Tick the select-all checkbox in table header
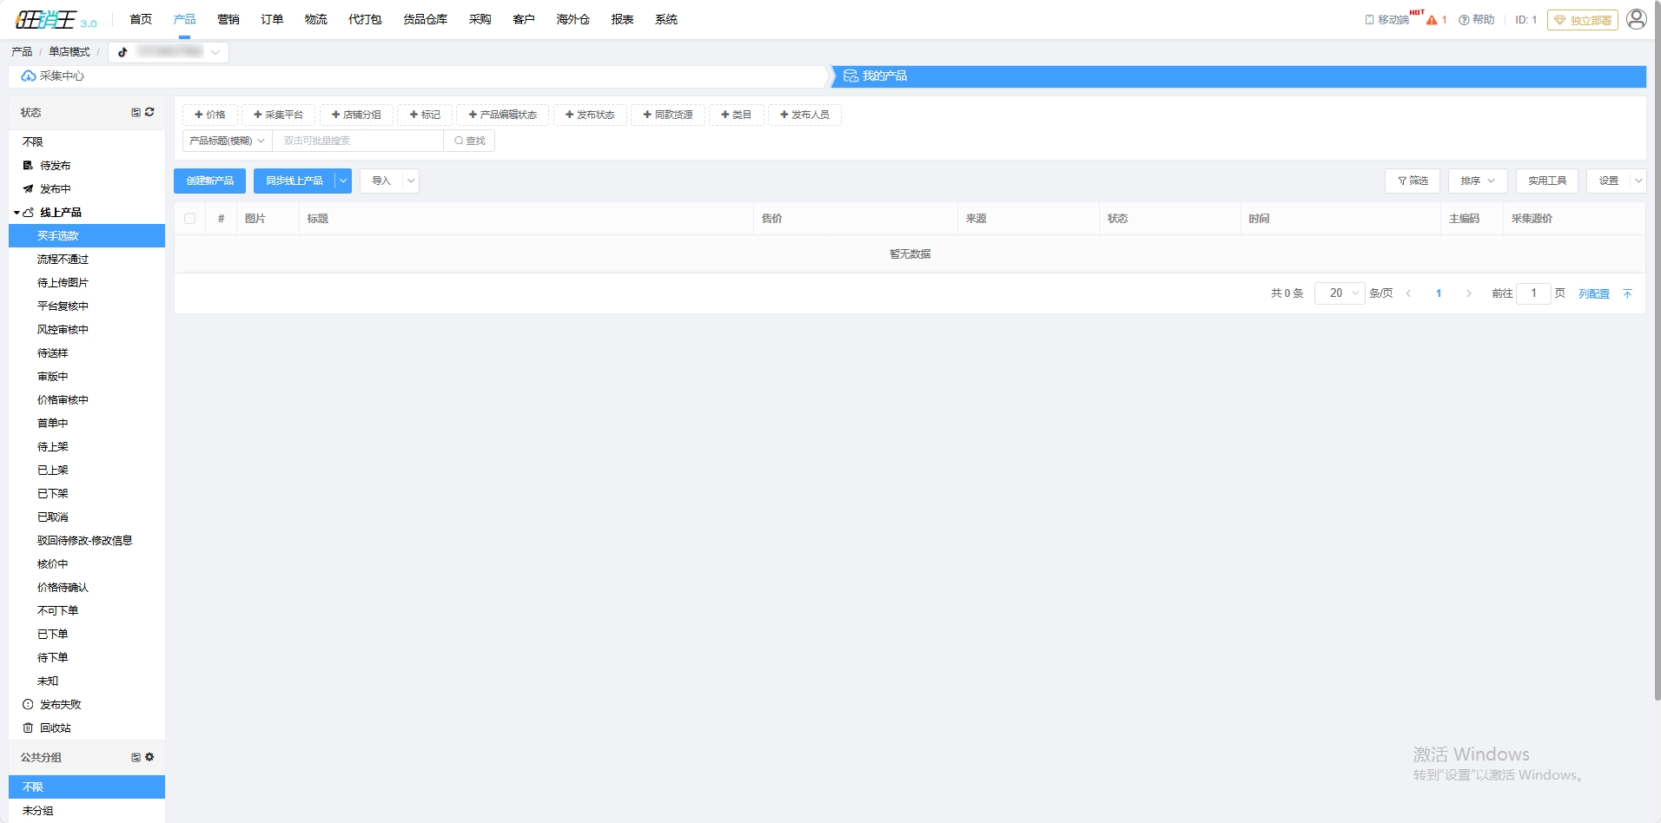1661x823 pixels. click(189, 219)
